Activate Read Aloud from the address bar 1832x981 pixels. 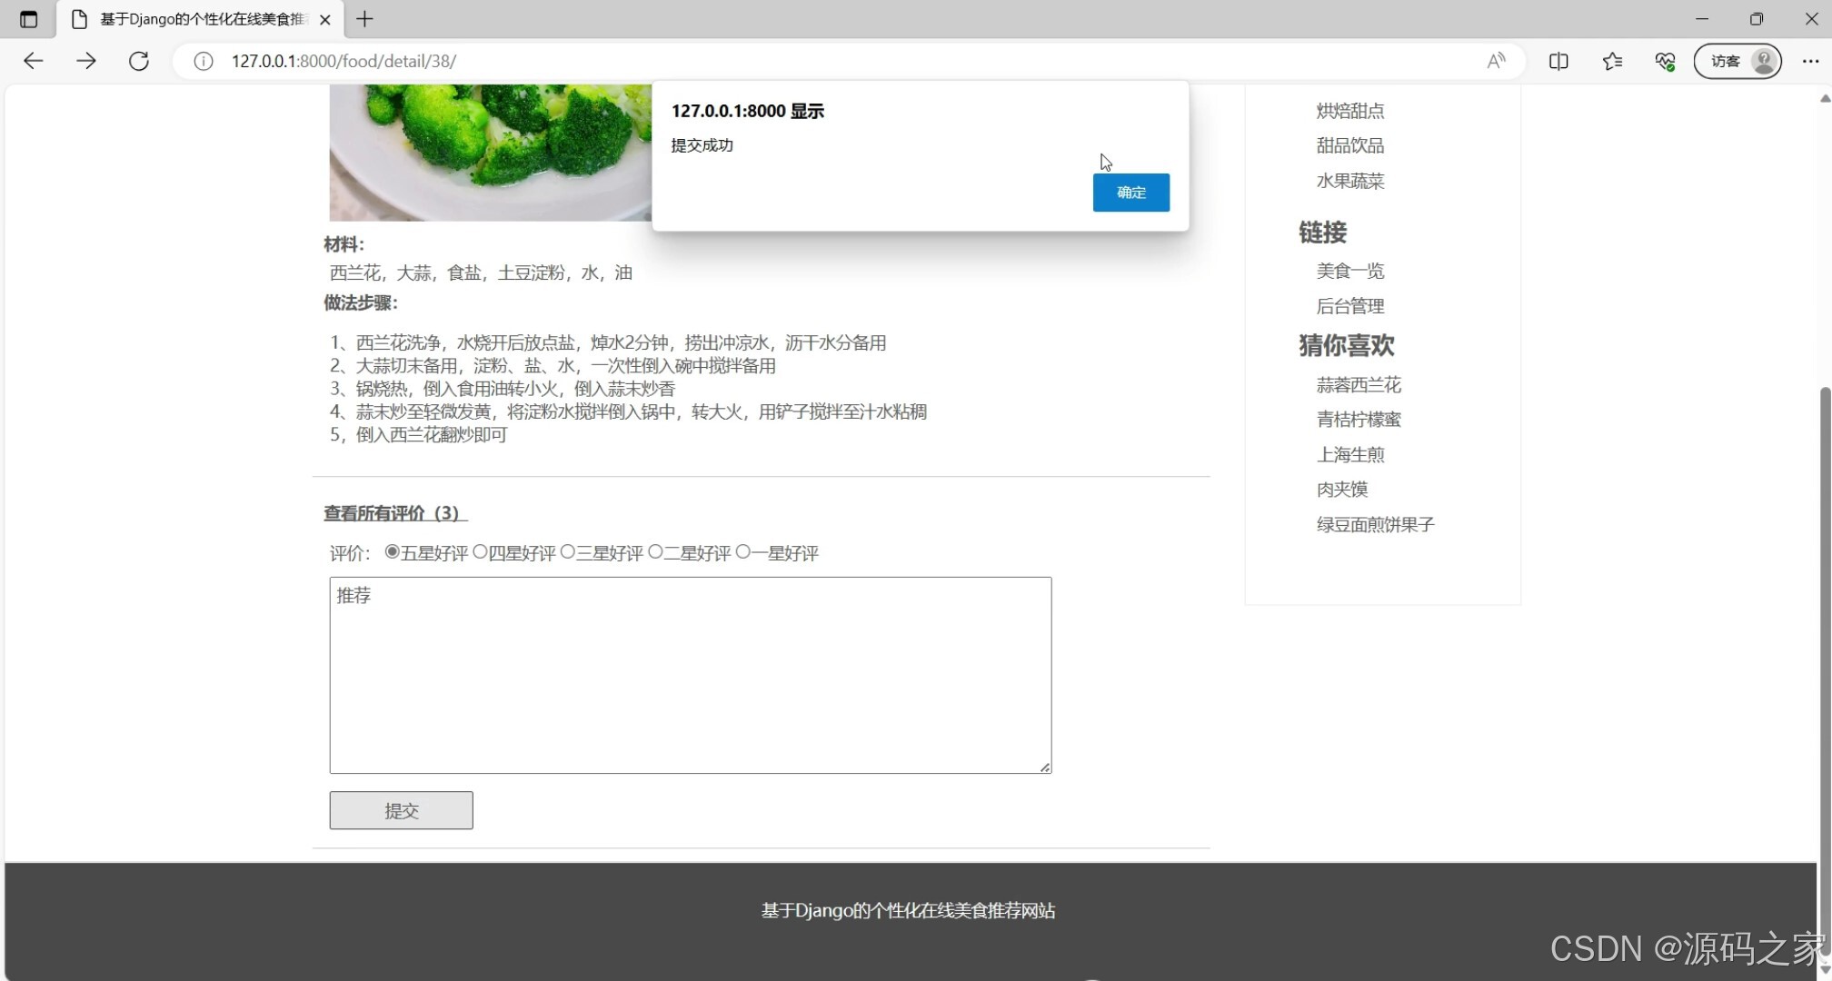(x=1496, y=61)
